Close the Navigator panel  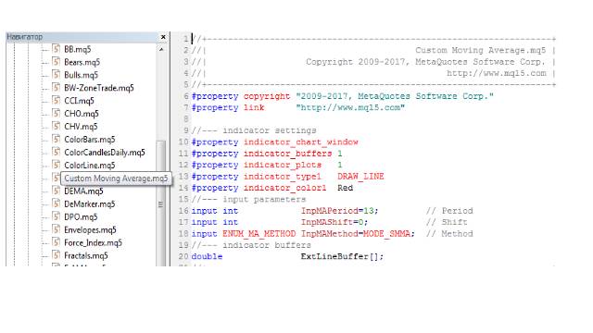click(163, 37)
